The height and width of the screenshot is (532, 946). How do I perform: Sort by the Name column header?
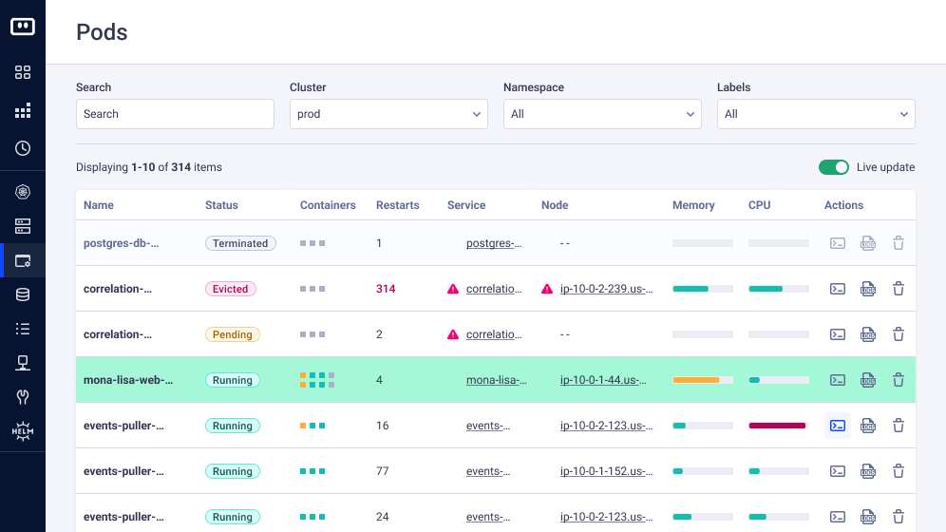point(99,205)
